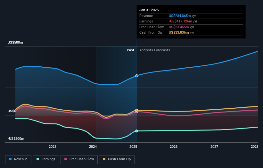The image size is (263, 168).
Task: Toggle the Free Cash Flow legend series
Action: [79, 159]
